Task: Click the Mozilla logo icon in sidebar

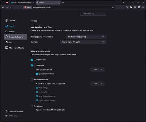Action: pos(7,48)
